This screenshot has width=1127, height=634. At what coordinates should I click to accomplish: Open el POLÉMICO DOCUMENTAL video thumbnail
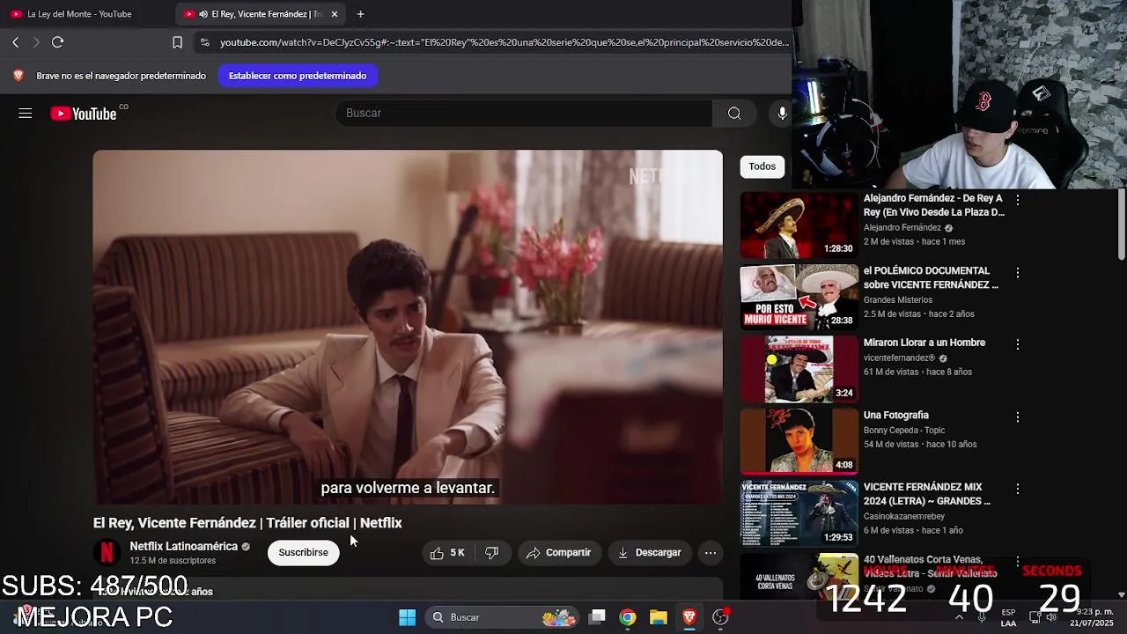tap(799, 297)
